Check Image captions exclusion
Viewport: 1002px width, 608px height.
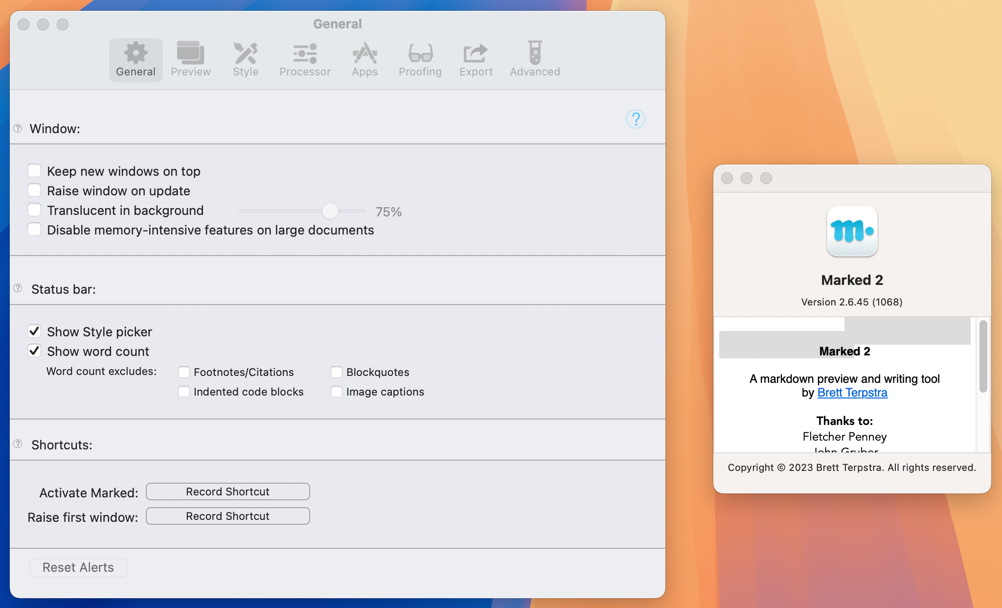pos(337,392)
